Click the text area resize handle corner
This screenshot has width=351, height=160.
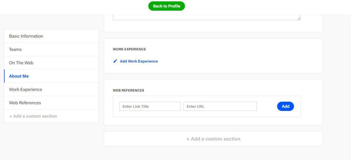pos(299,18)
